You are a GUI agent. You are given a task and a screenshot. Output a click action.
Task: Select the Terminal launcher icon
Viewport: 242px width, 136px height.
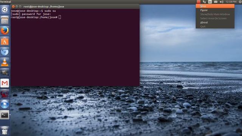click(x=5, y=115)
